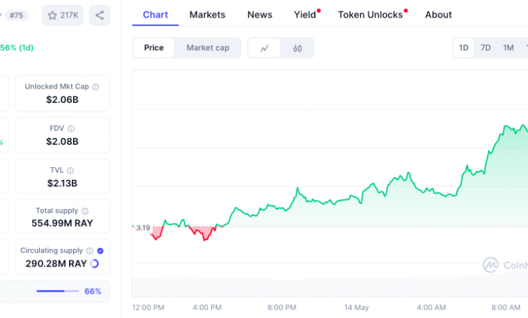The width and height of the screenshot is (528, 318).
Task: Click the verified badge on Circulating supply
Action: (100, 250)
